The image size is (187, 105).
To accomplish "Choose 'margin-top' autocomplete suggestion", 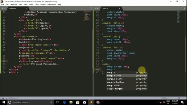I will coord(127,85).
